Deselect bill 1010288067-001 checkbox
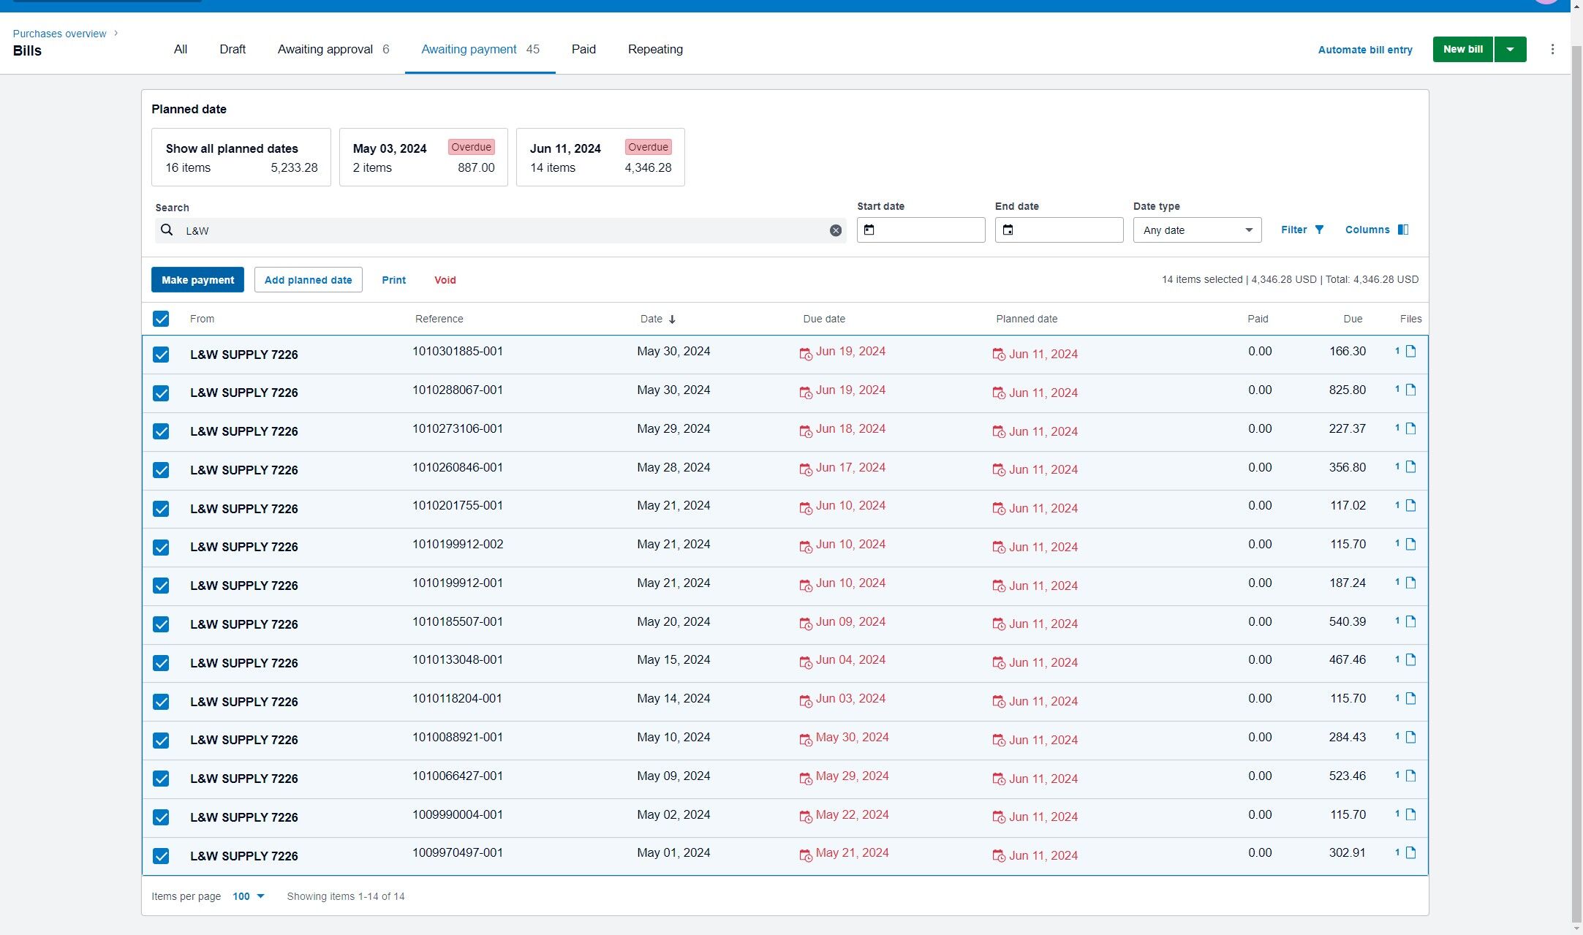 (161, 393)
